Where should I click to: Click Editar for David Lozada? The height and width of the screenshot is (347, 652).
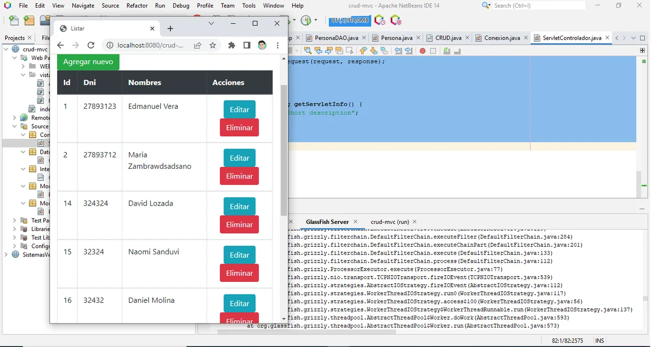pos(239,207)
